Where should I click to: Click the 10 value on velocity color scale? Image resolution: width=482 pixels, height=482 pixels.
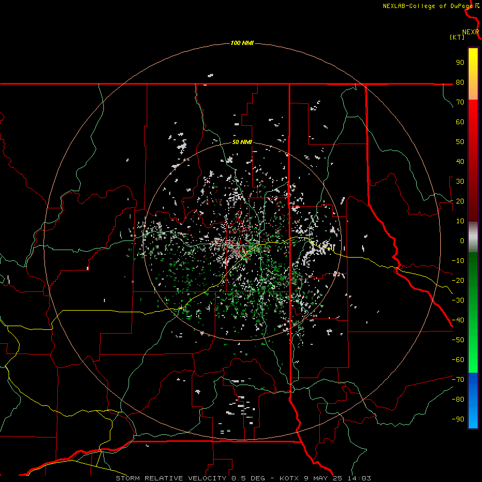coord(460,221)
